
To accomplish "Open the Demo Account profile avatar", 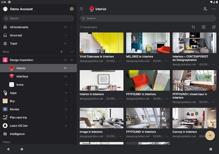I will click(5, 9).
